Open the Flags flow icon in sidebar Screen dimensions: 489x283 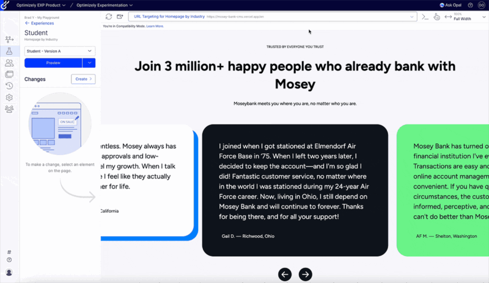pyautogui.click(x=9, y=39)
